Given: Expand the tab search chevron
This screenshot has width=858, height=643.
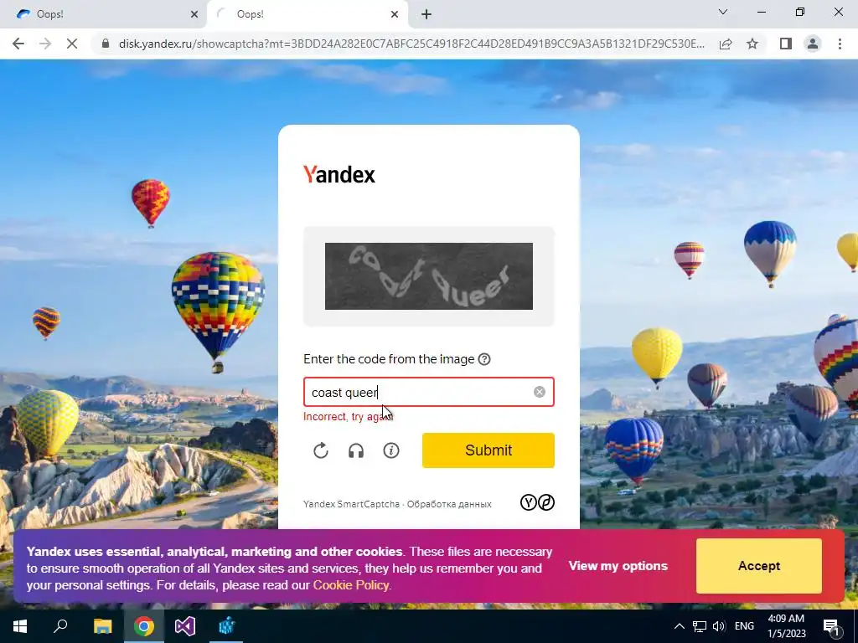Looking at the screenshot, I should 723,12.
